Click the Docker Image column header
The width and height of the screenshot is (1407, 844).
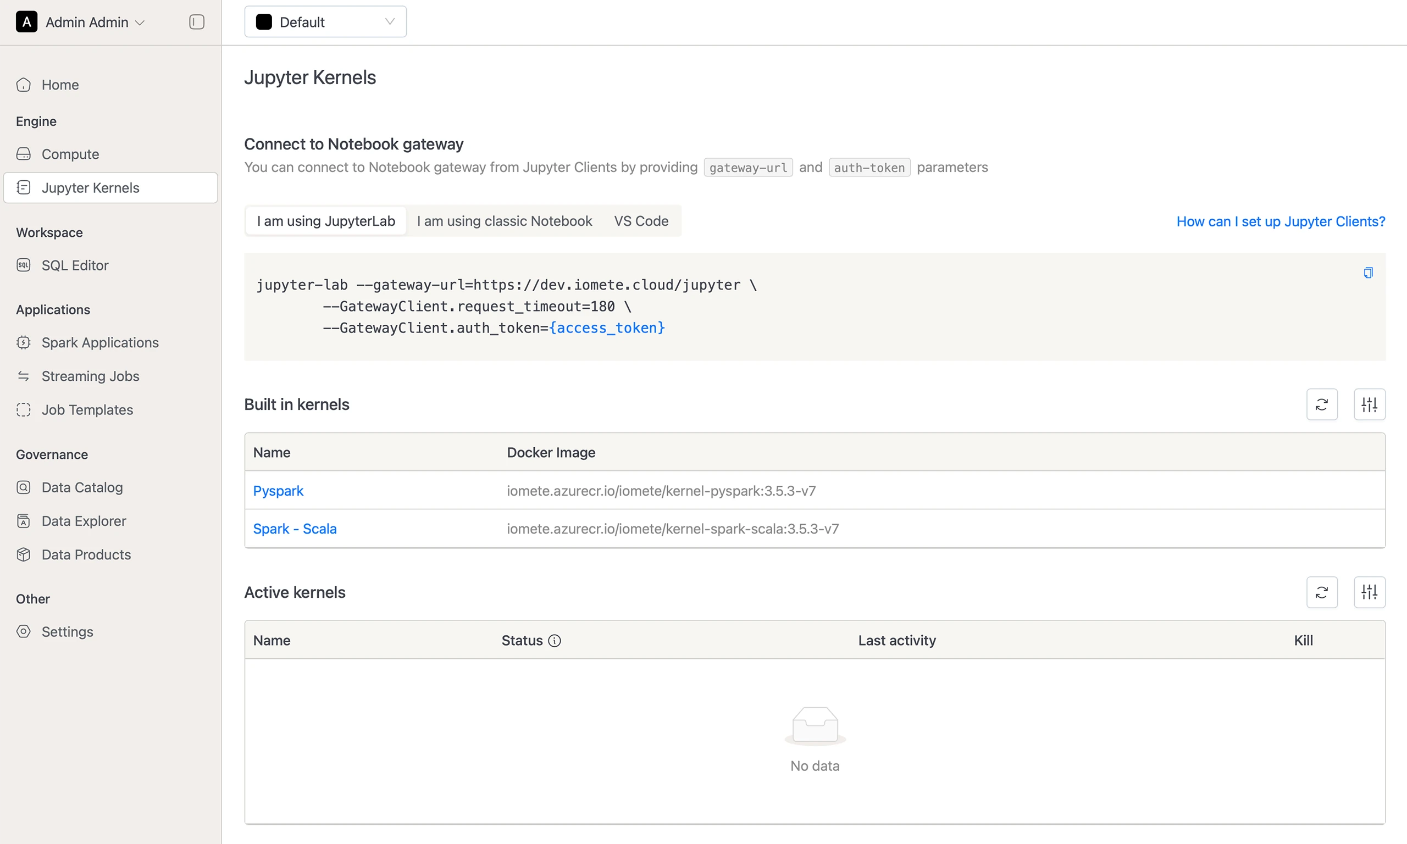click(551, 452)
